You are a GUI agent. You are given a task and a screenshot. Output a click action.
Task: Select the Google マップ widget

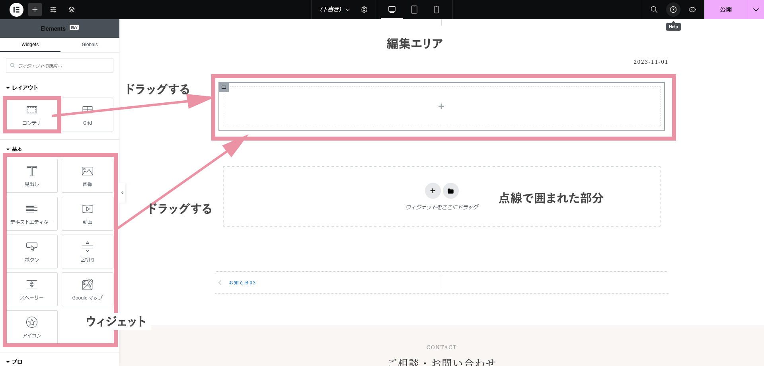tap(88, 289)
